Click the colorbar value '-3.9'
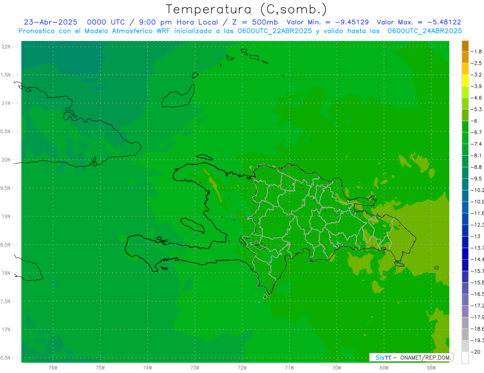The image size is (484, 373). click(x=477, y=86)
